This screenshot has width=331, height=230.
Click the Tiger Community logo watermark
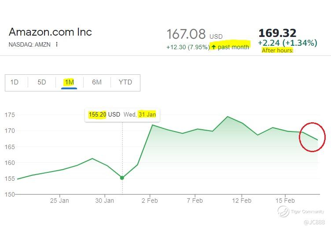click(x=283, y=212)
